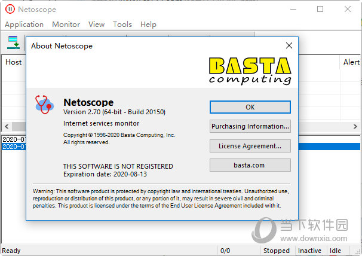Click the 'Version 2.70 (64-bit - Build 20150)' text
The image size is (362, 256).
114,112
